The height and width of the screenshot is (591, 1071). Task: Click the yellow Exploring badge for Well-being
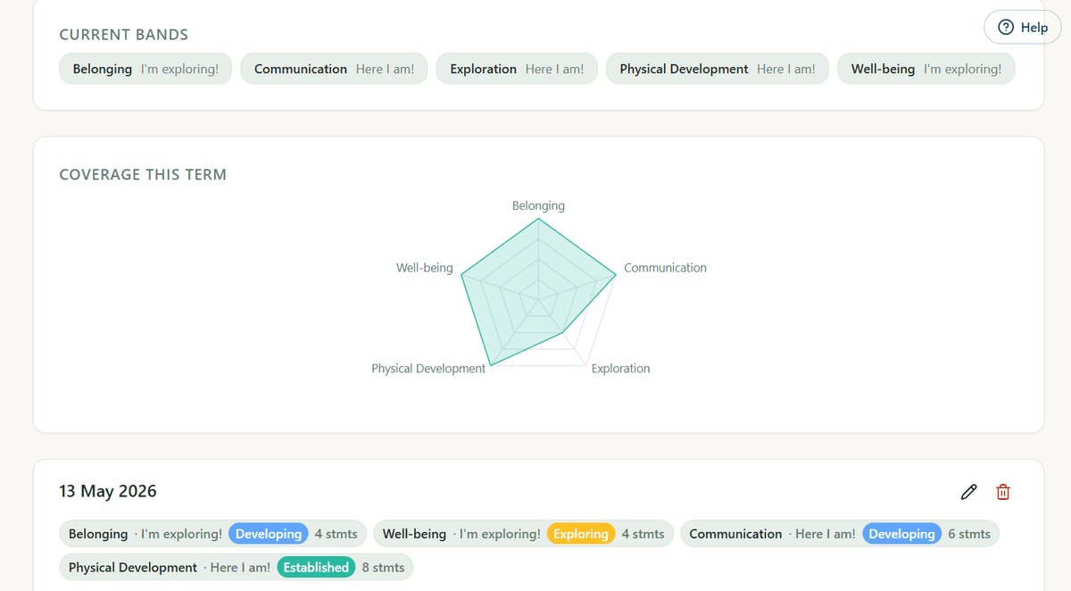pyautogui.click(x=581, y=534)
